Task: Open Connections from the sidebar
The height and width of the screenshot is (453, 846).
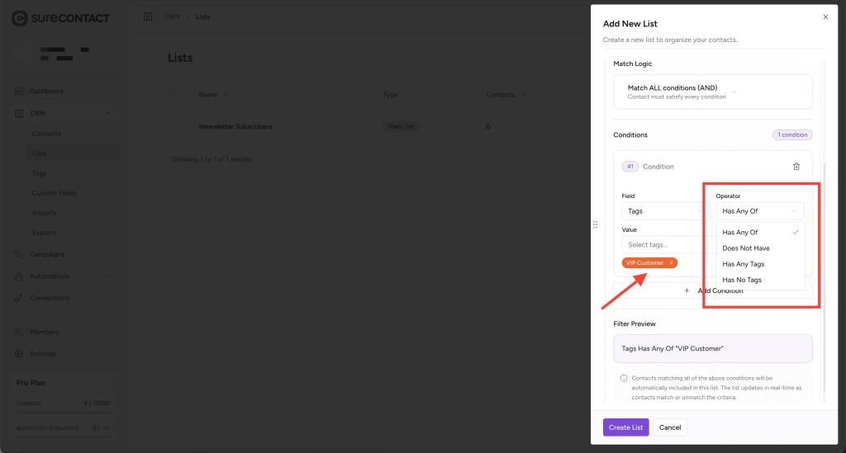Action: click(50, 298)
